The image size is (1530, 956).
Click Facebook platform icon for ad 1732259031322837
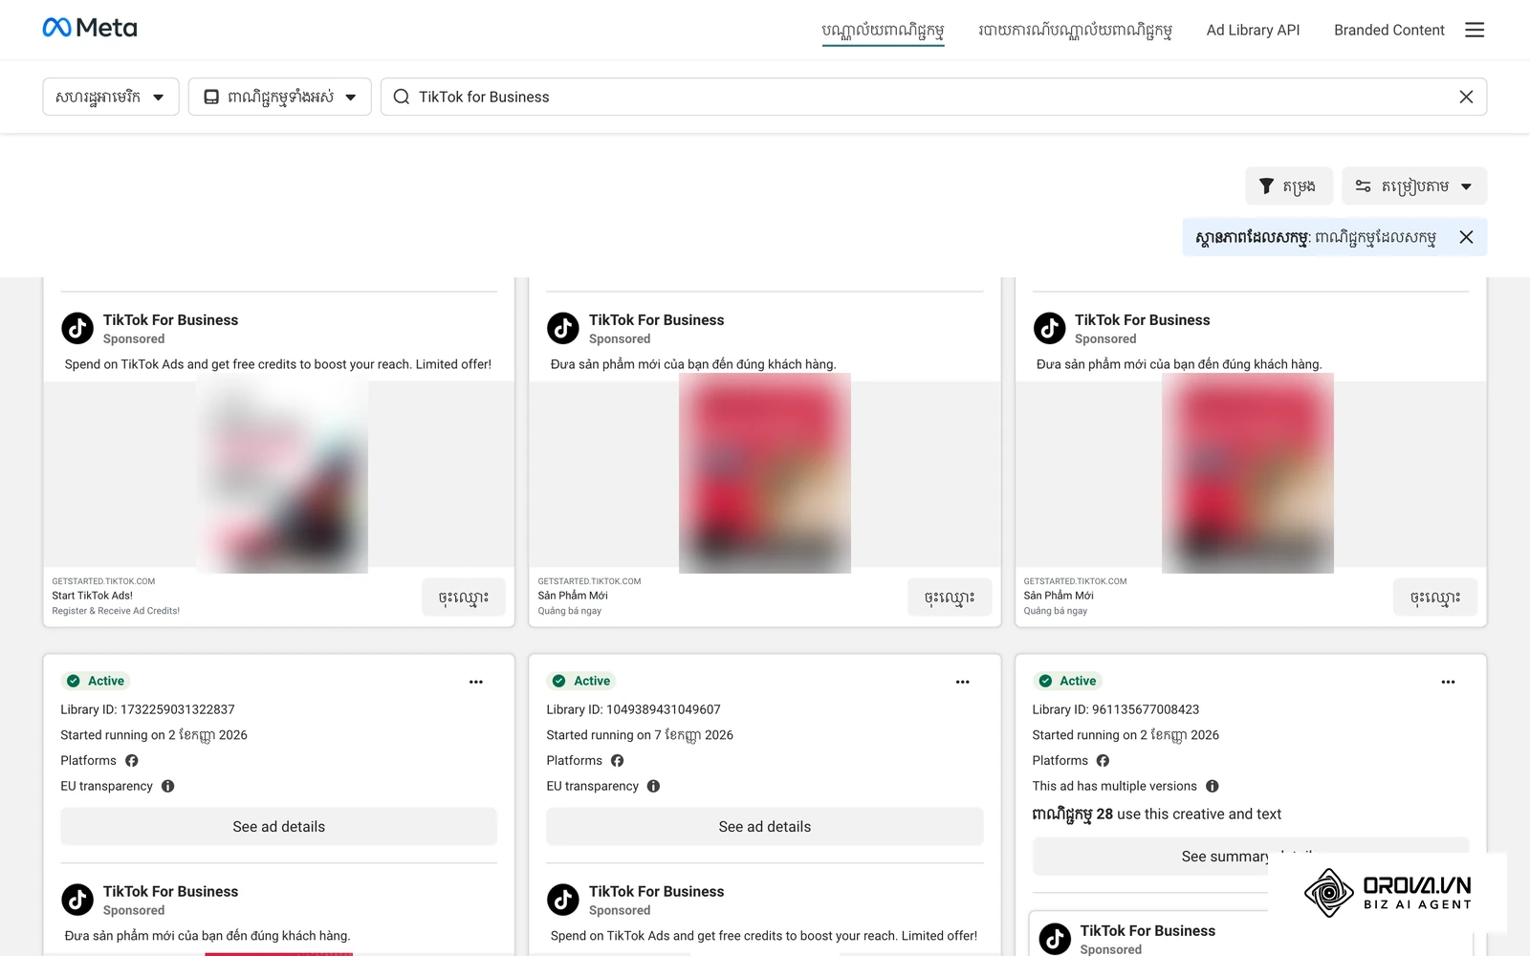click(x=132, y=761)
